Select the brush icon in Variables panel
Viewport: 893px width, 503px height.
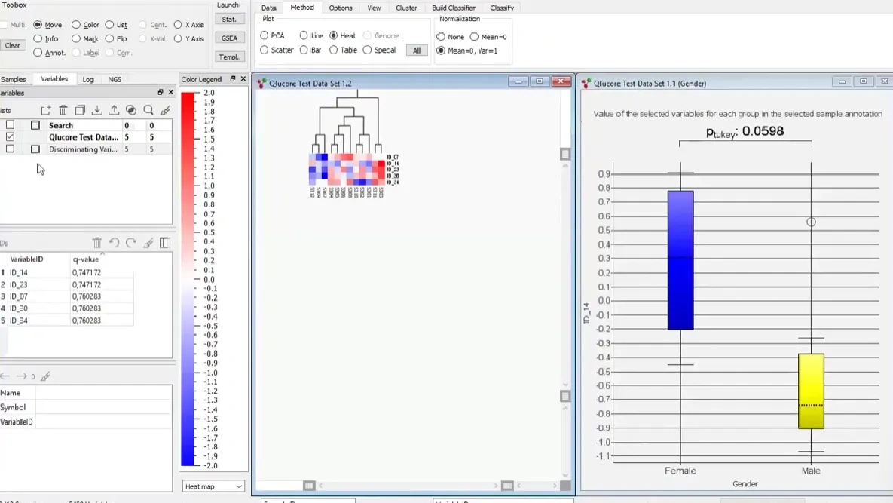pyautogui.click(x=167, y=110)
